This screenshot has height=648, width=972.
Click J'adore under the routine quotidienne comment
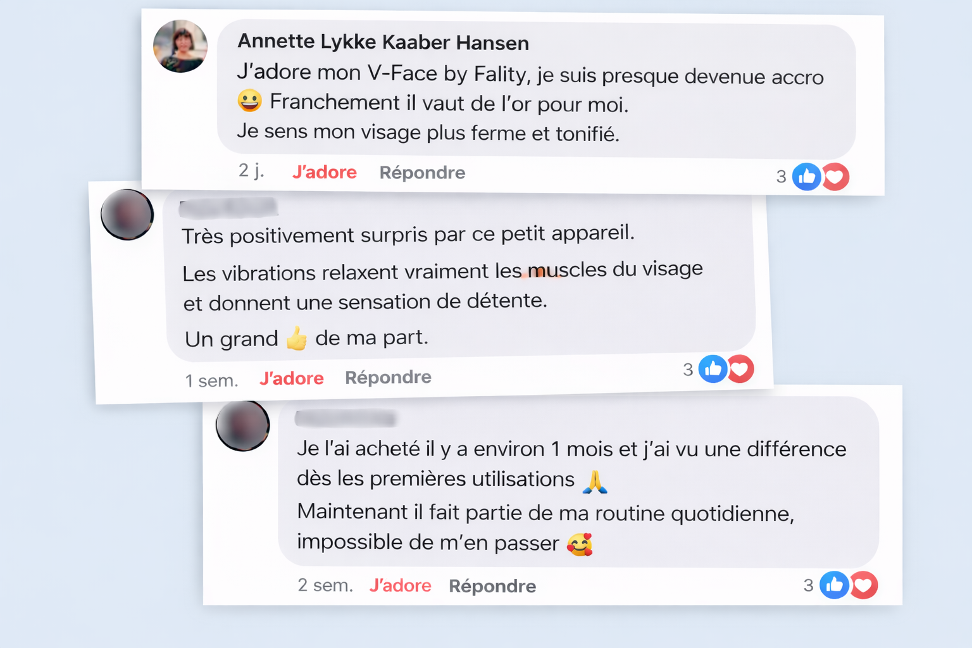400,585
